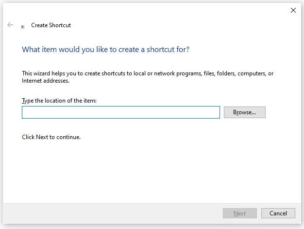Click the word 'Next' in the continue sentence

point(42,137)
